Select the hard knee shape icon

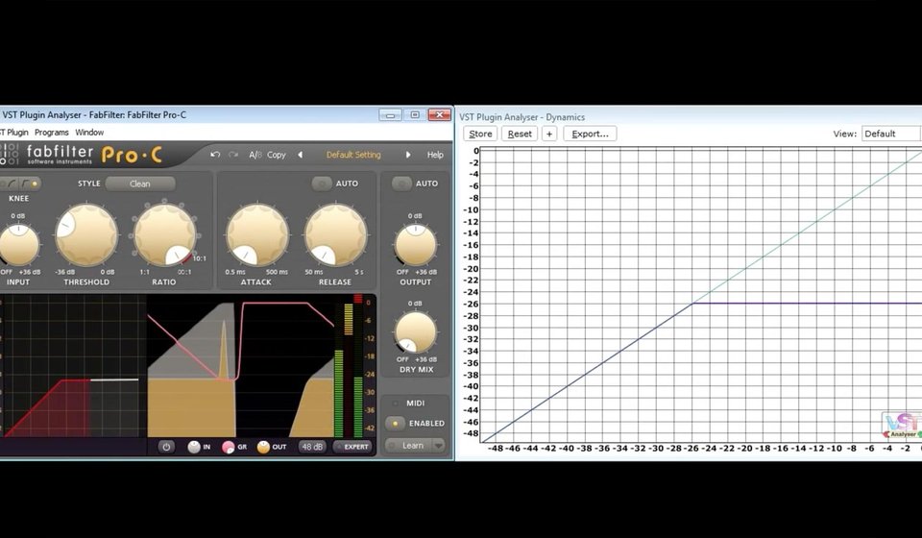25,183
